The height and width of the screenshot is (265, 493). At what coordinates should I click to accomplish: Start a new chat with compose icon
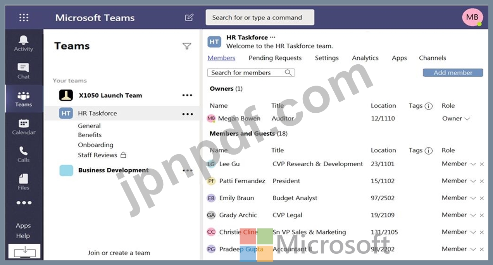click(189, 17)
